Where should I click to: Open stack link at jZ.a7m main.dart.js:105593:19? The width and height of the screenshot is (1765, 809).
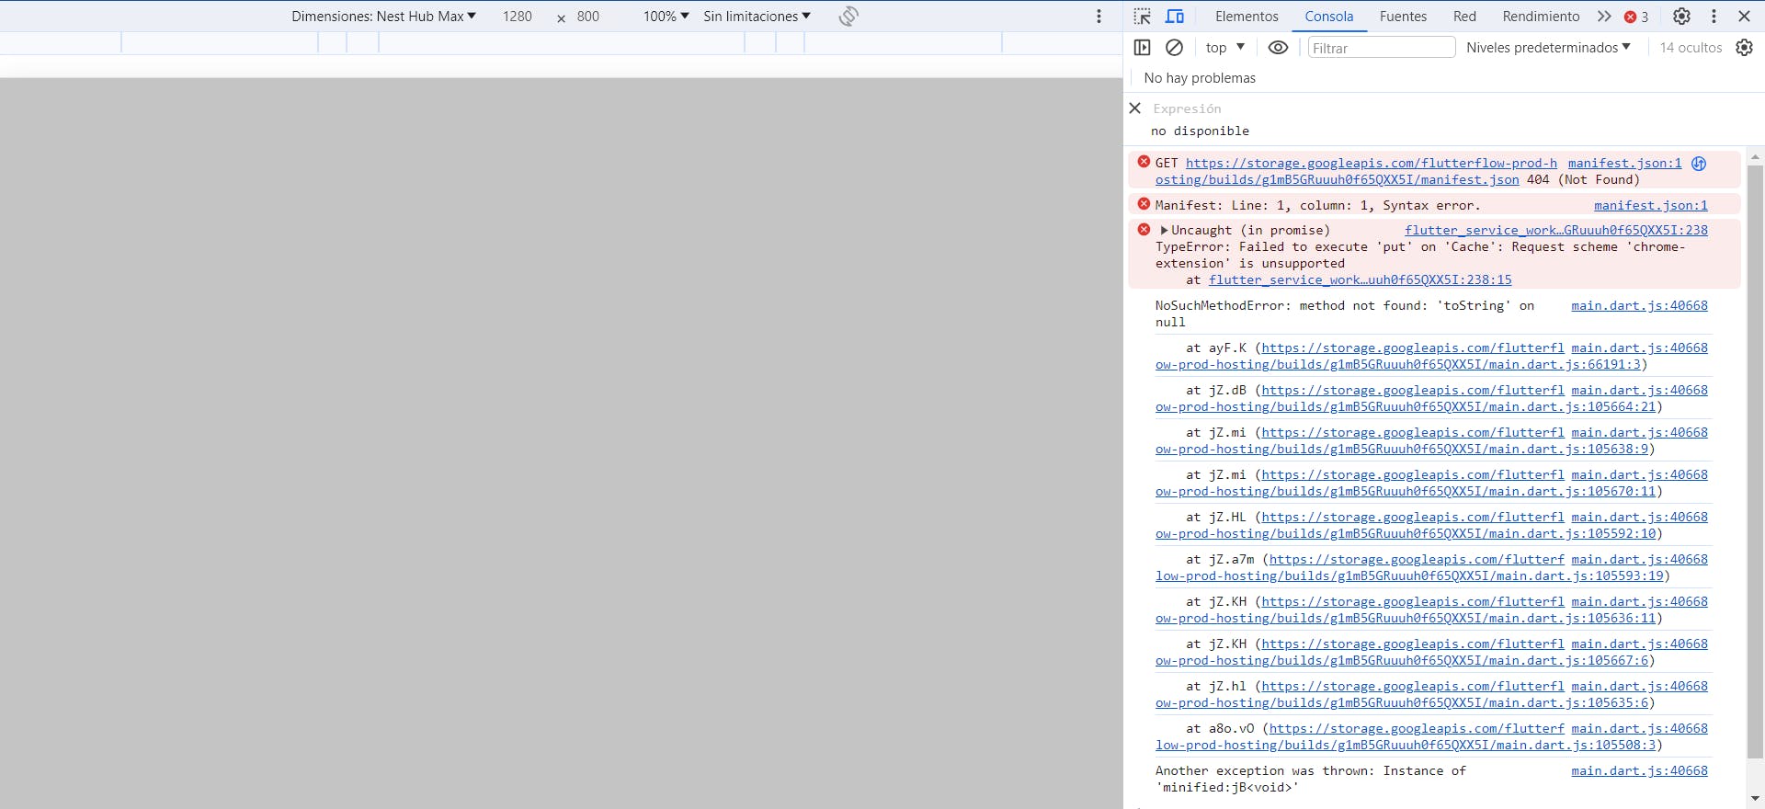click(1409, 568)
